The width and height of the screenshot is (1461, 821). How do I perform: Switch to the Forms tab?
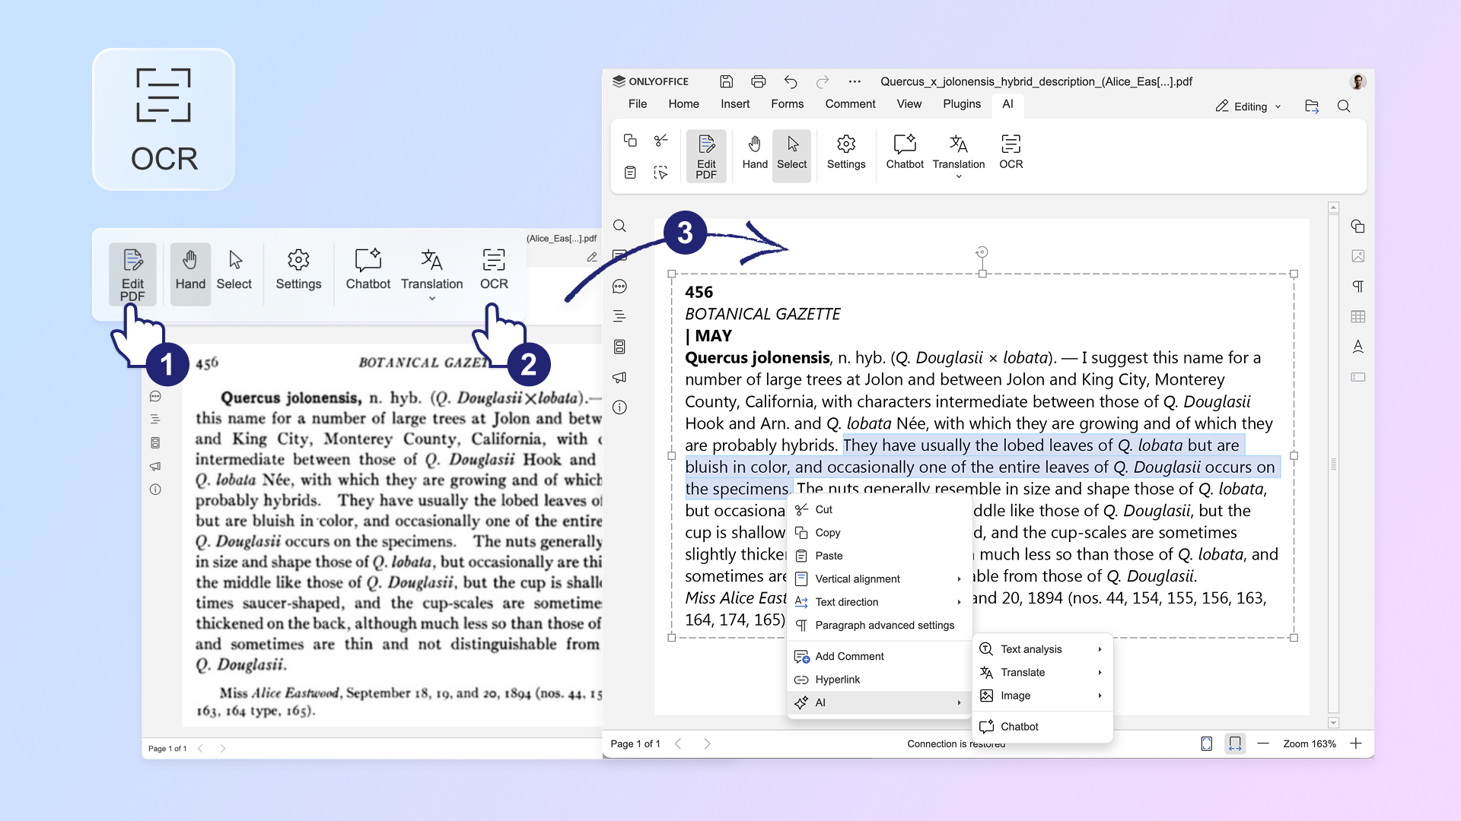click(x=787, y=104)
